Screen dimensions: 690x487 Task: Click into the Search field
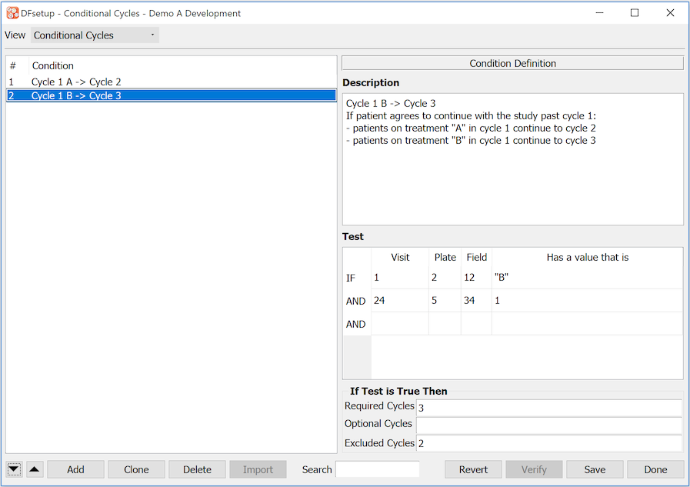[378, 469]
